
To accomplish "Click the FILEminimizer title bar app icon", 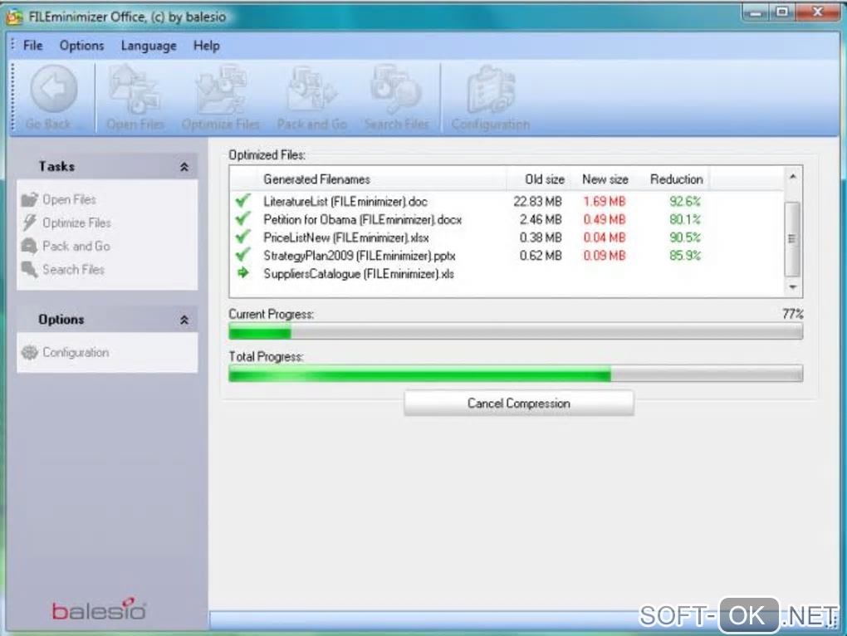I will [x=15, y=17].
